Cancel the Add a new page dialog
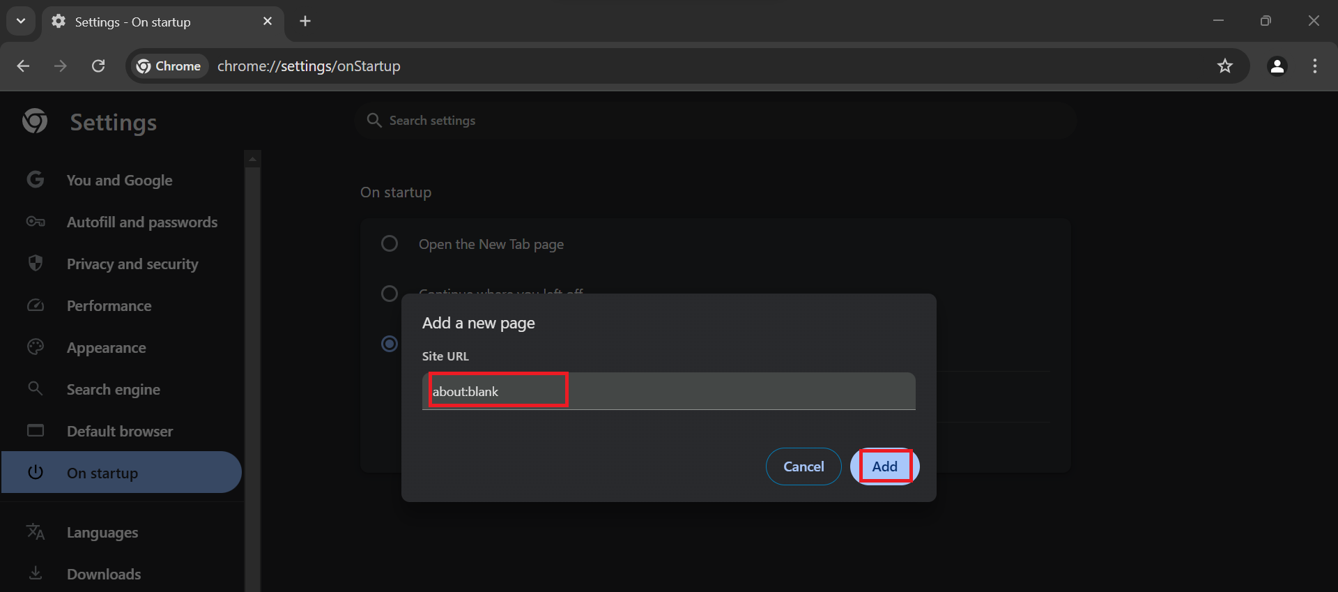This screenshot has height=592, width=1338. click(803, 466)
